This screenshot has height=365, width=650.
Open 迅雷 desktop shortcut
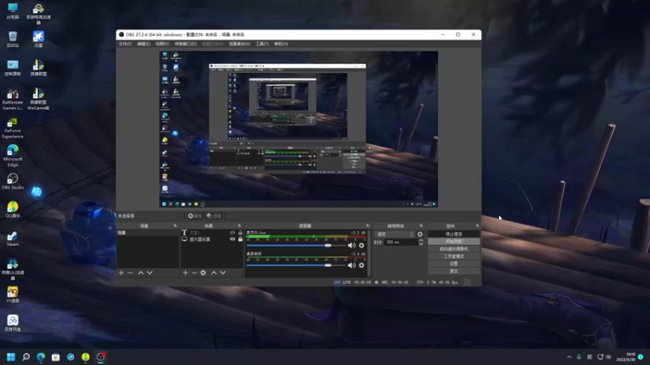[x=38, y=39]
